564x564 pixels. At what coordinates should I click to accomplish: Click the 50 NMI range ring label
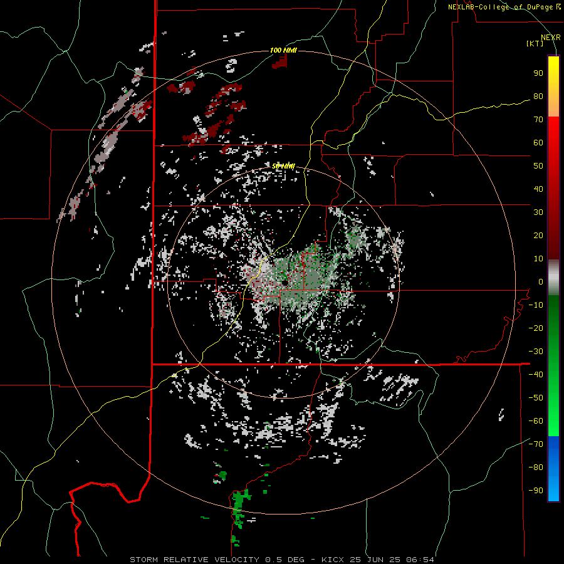coord(283,166)
